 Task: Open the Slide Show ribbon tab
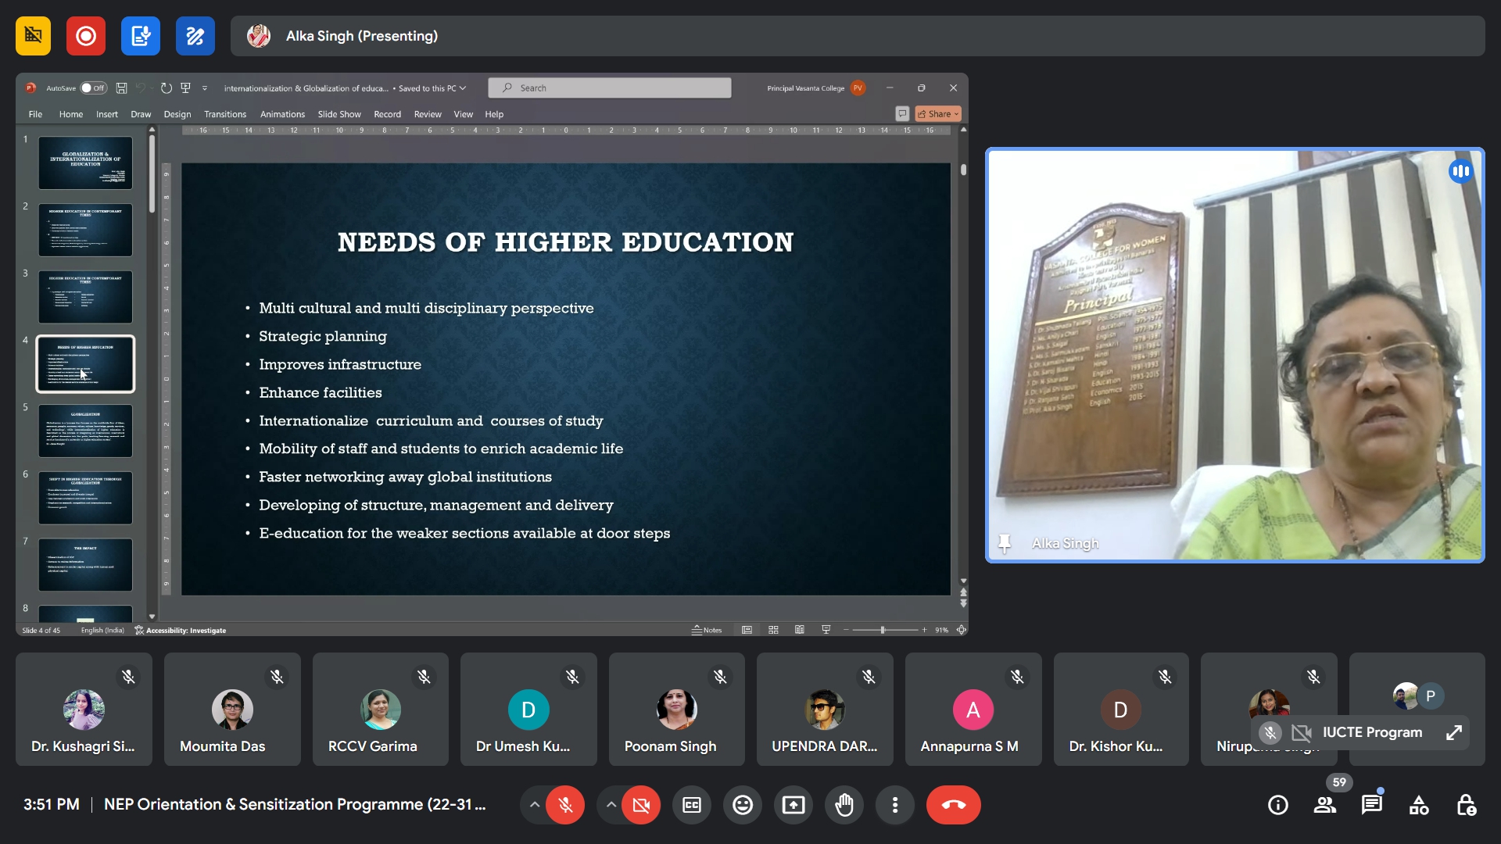339,114
